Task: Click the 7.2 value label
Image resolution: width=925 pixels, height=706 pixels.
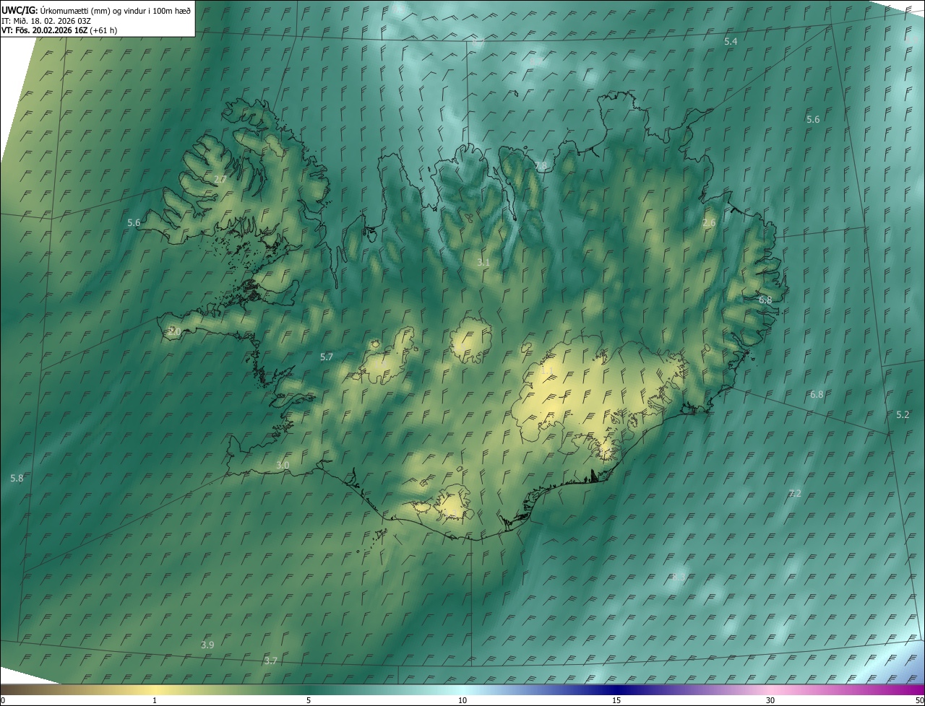Action: pos(795,494)
